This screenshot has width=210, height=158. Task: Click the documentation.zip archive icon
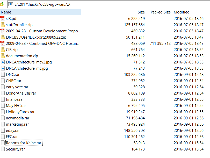(3, 56)
